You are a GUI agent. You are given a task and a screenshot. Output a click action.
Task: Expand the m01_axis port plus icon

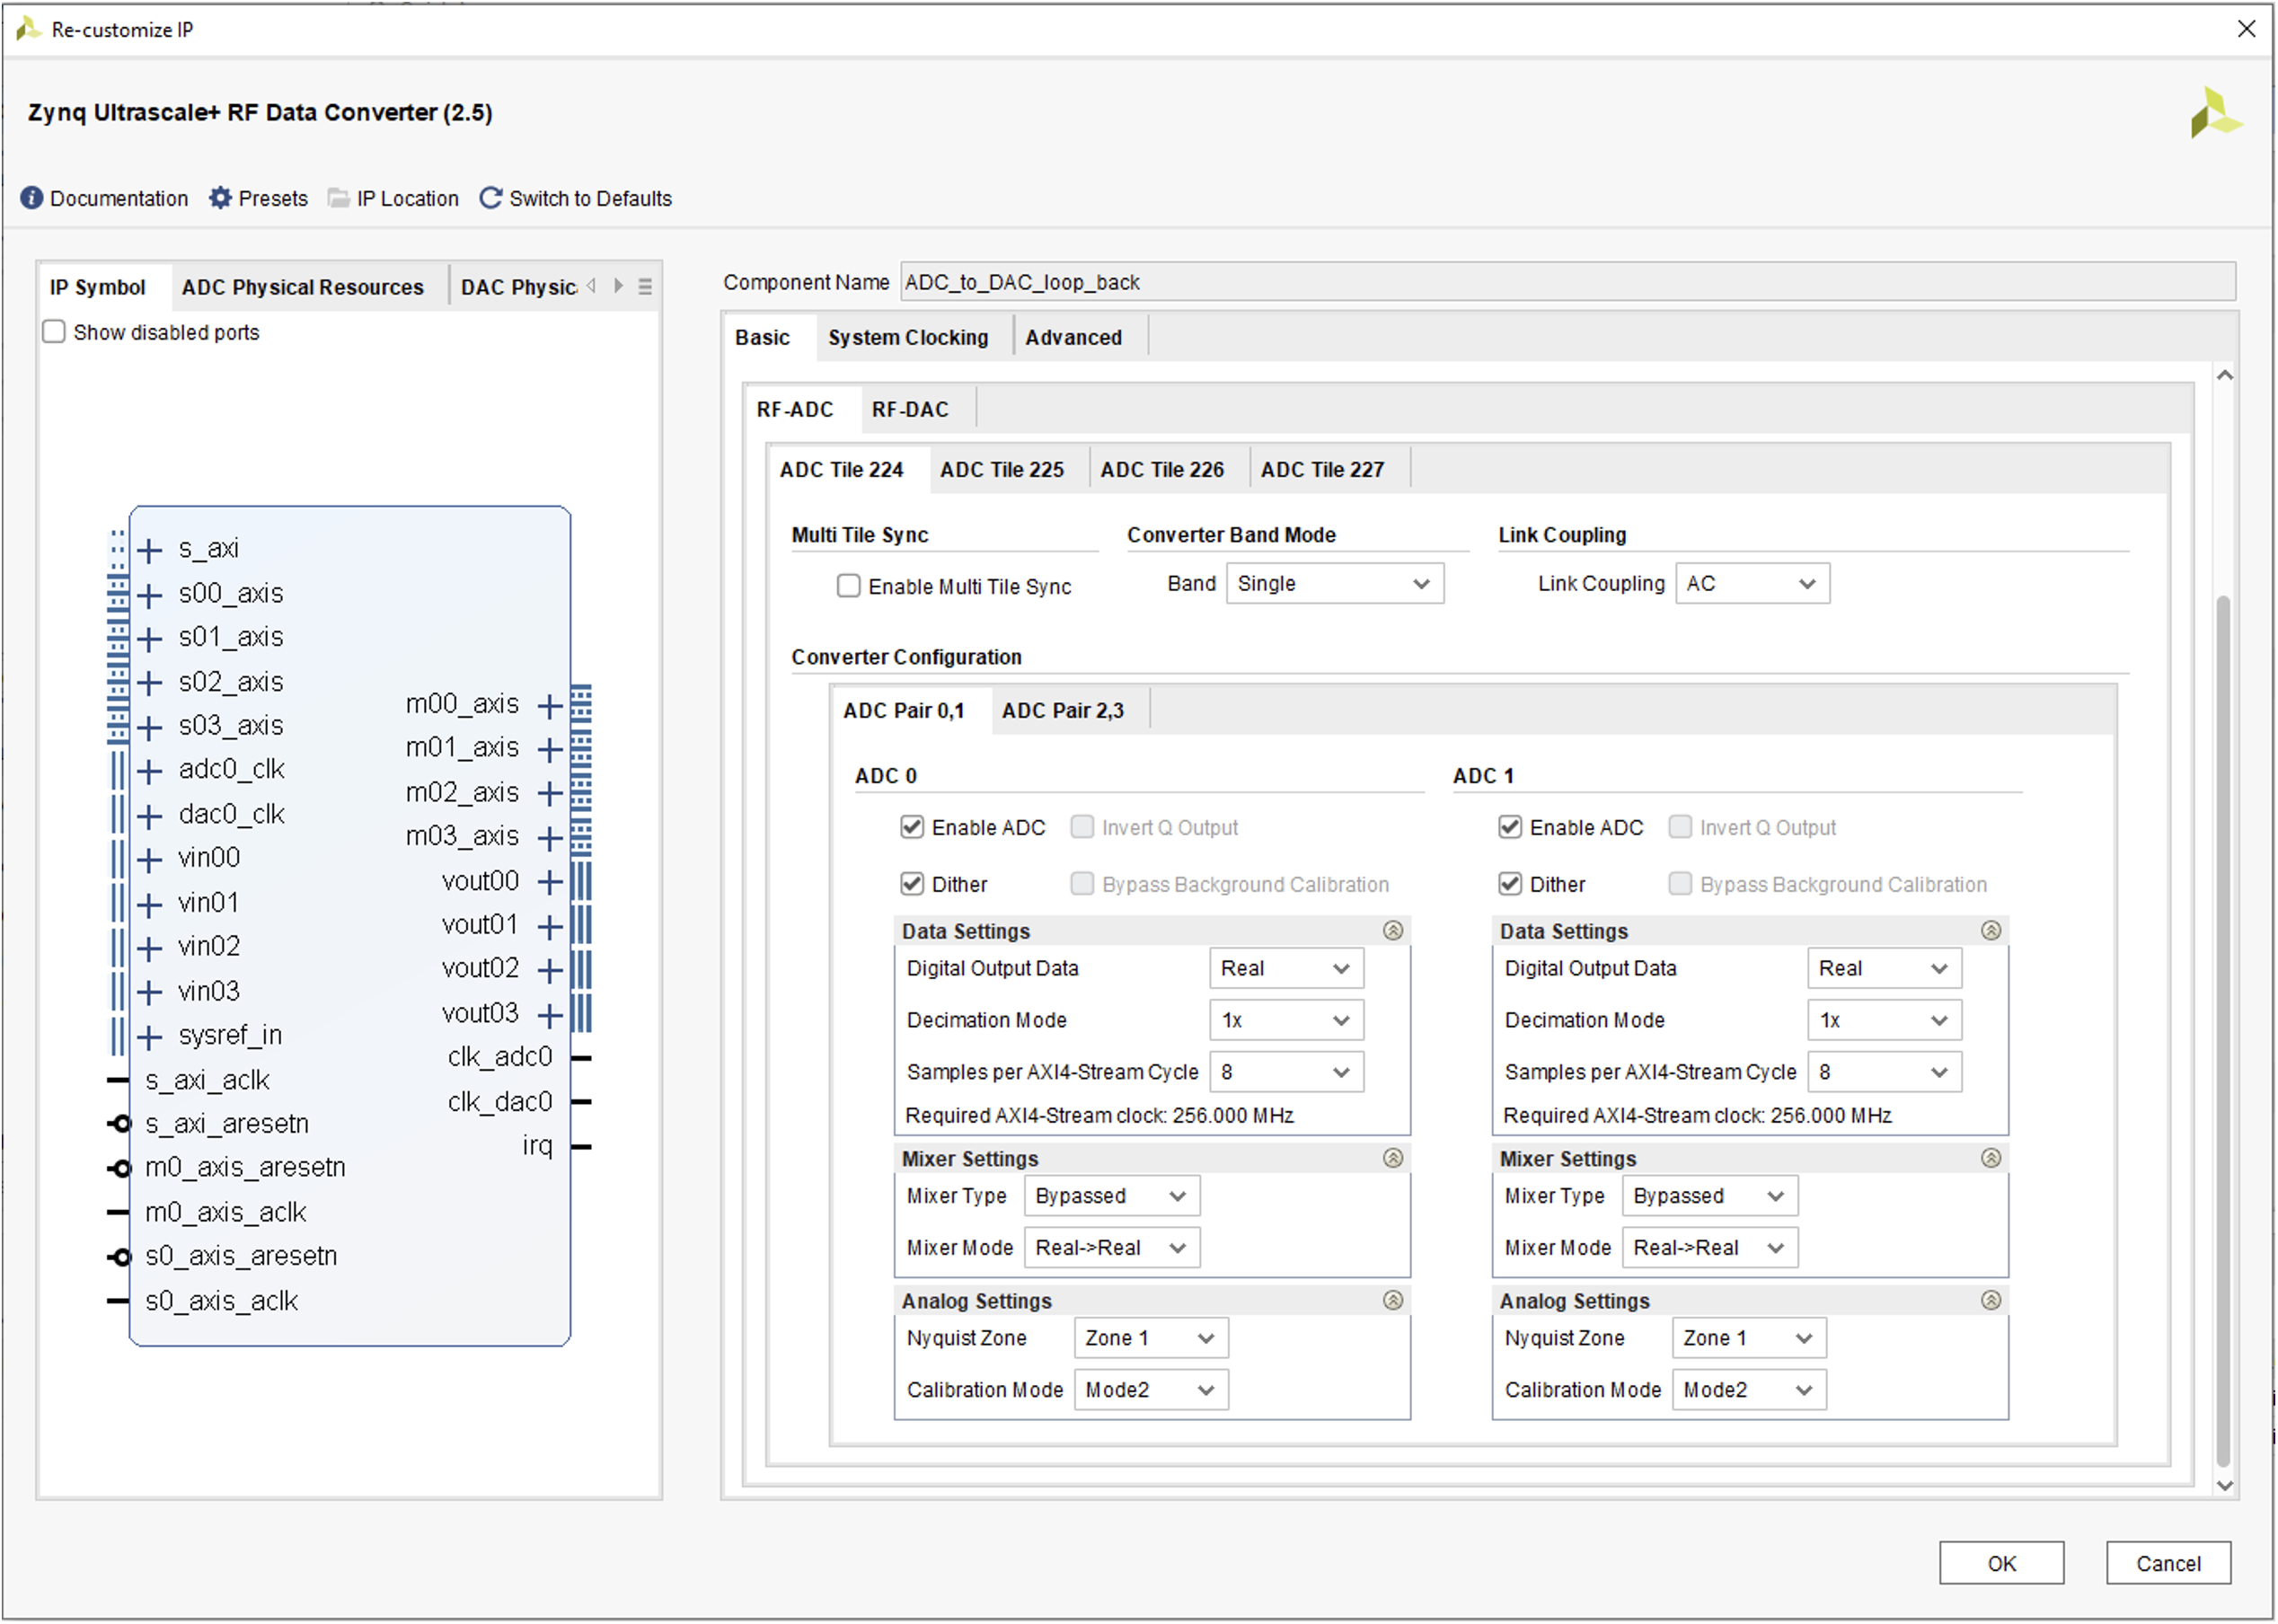pos(550,749)
